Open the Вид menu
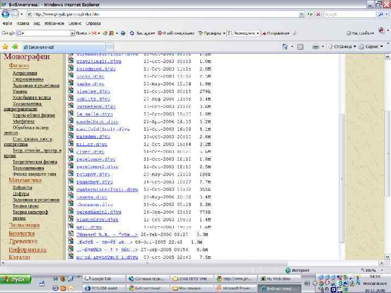391x293 pixels. pos(37,23)
